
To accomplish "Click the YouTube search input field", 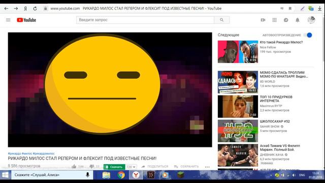I will (145, 20).
